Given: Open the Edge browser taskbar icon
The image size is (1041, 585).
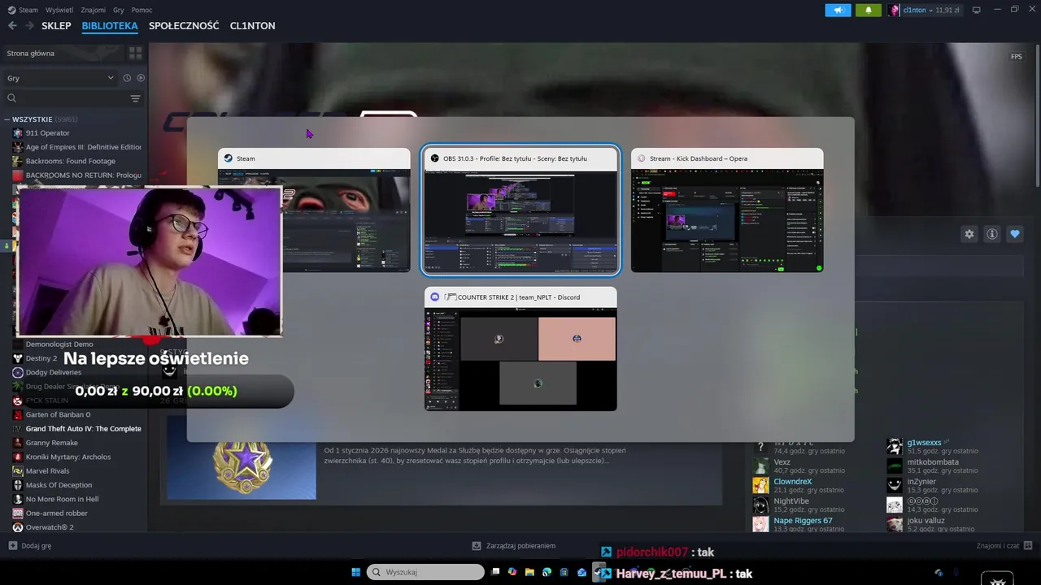Looking at the screenshot, I should coord(547,572).
